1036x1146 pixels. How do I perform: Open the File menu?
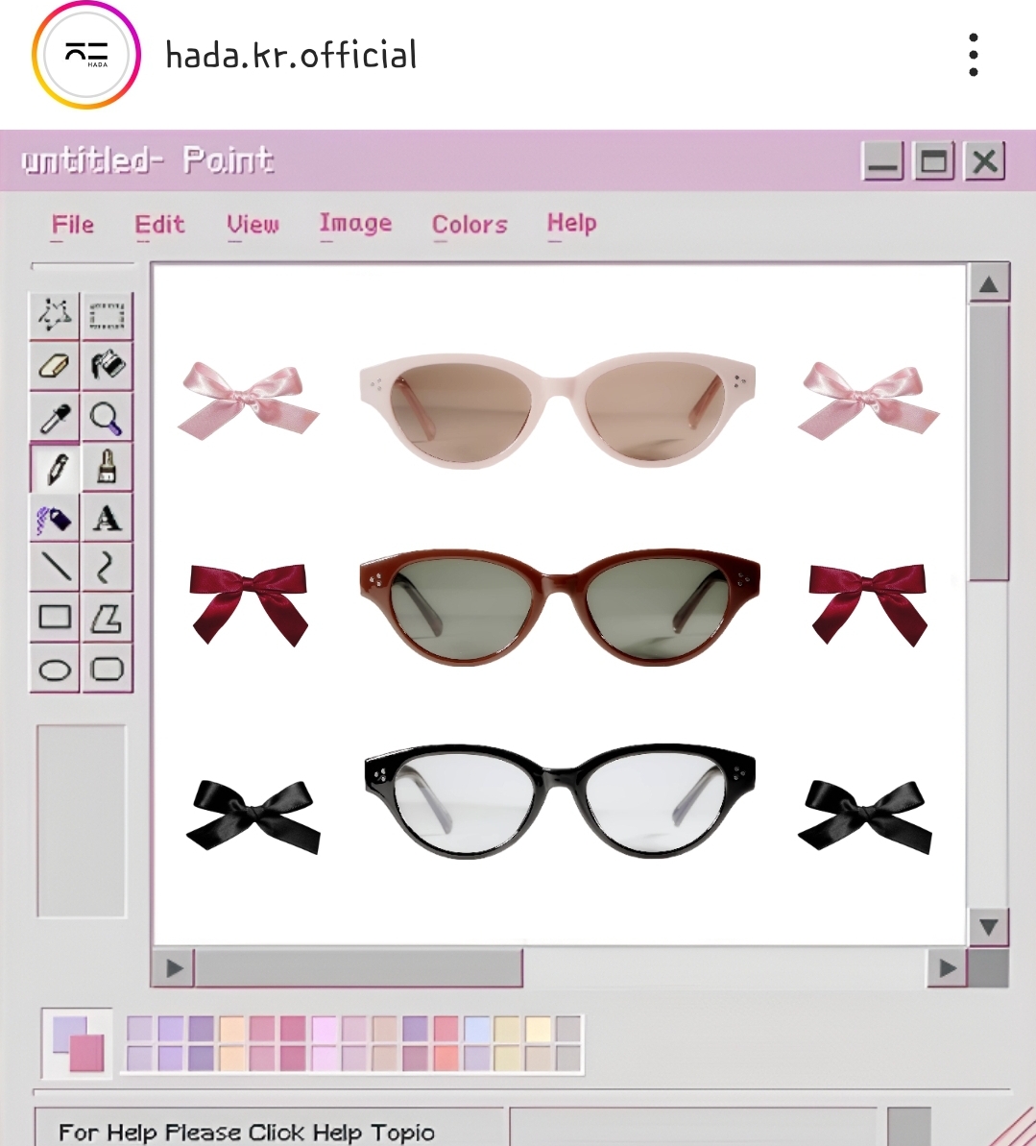(x=73, y=225)
